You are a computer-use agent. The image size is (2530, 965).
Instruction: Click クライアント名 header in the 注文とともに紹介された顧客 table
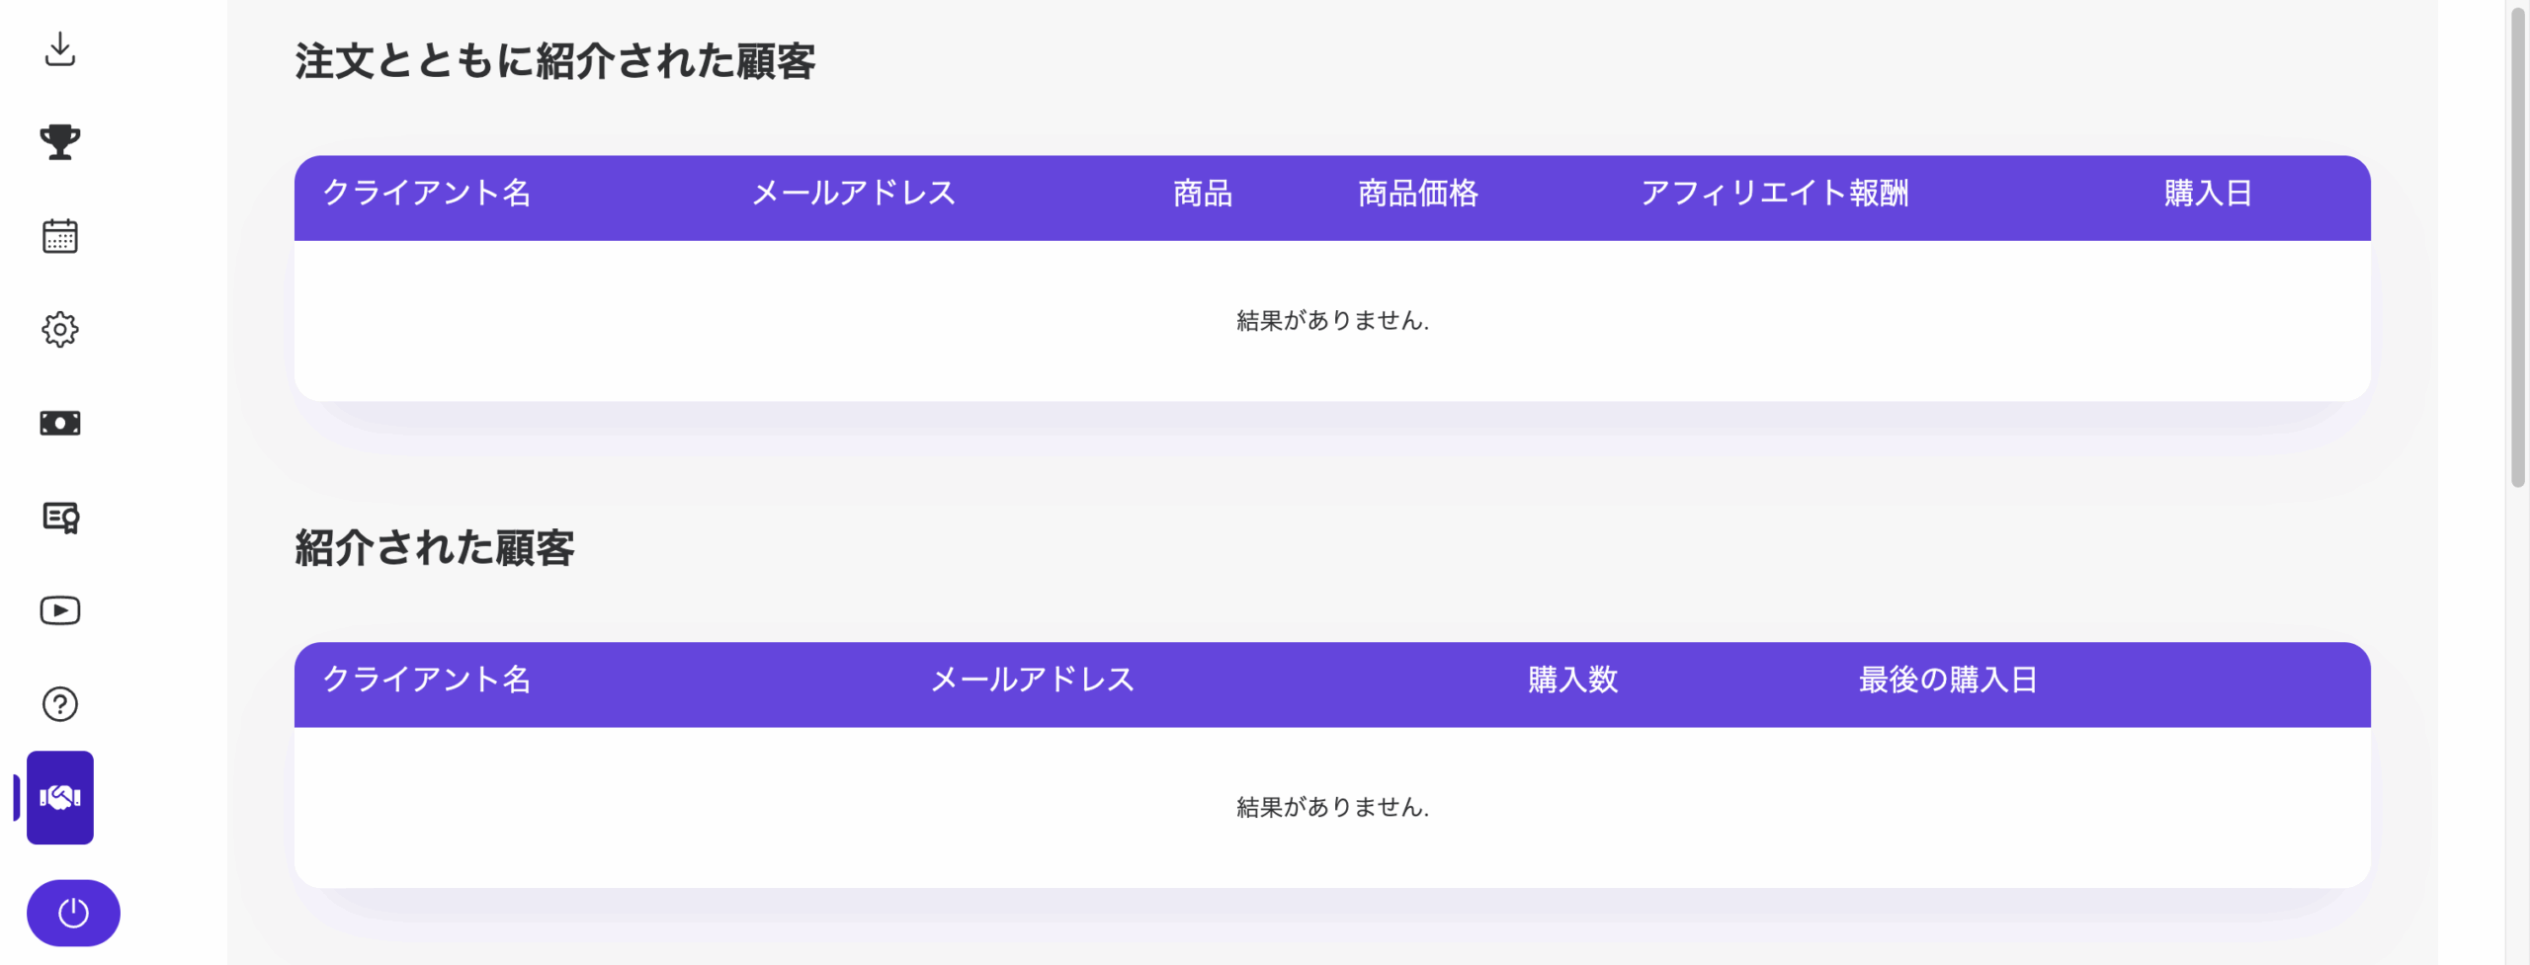click(x=427, y=194)
